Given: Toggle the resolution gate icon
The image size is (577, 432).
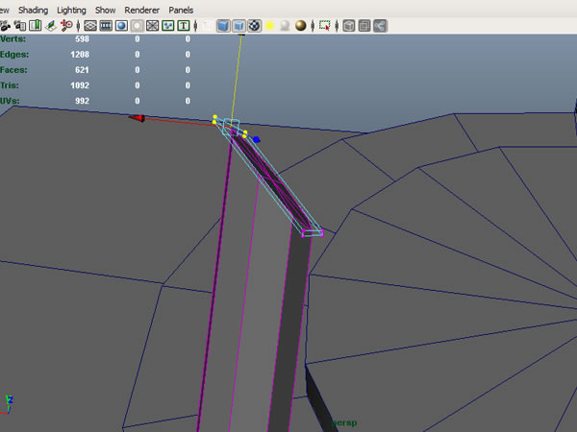Looking at the screenshot, I should click(121, 26).
